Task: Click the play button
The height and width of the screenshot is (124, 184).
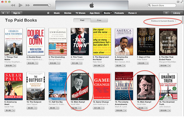Action: click(20, 5)
